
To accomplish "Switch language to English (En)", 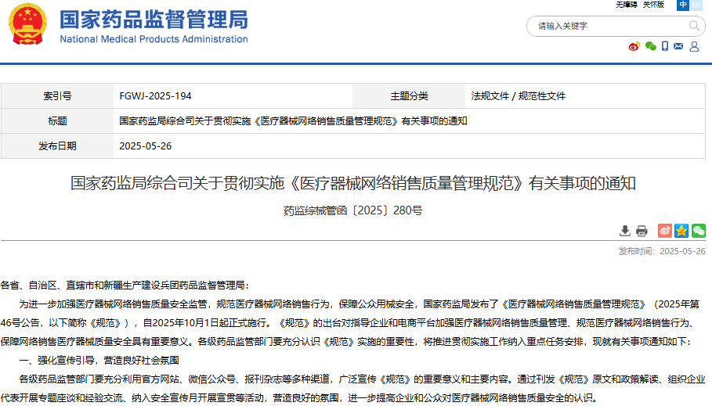I will [696, 5].
